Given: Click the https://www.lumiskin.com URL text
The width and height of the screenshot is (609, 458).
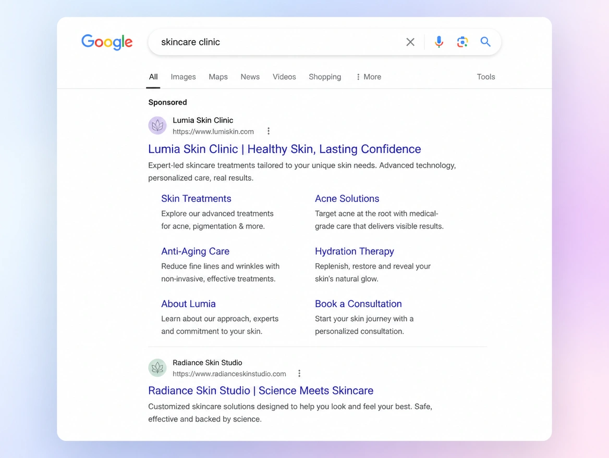Looking at the screenshot, I should (213, 132).
